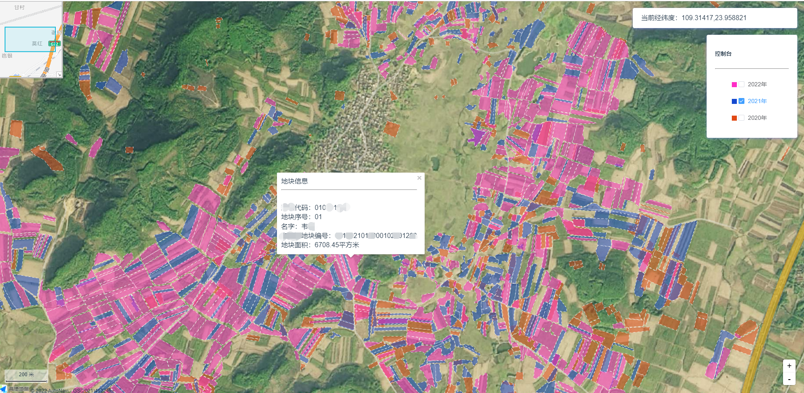The image size is (804, 393).
Task: Click the 地块编号 line in popup
Action: click(x=349, y=235)
